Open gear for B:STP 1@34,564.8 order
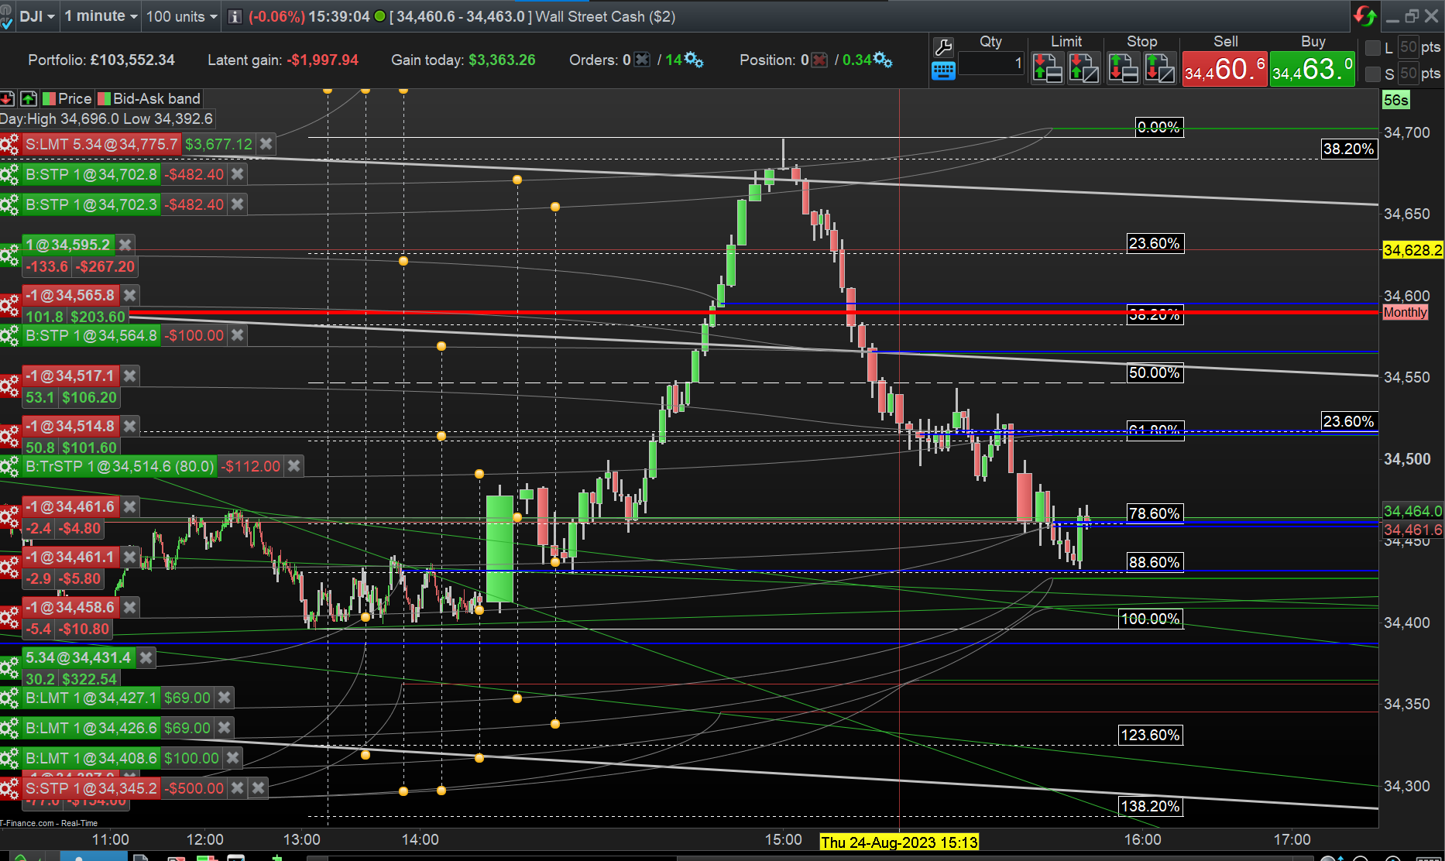This screenshot has width=1445, height=861. (x=9, y=335)
